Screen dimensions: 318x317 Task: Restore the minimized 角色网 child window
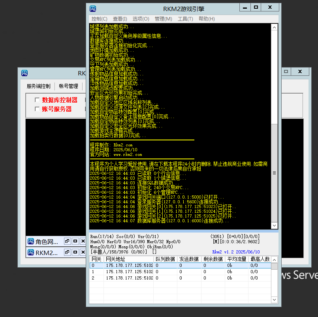pos(67,241)
